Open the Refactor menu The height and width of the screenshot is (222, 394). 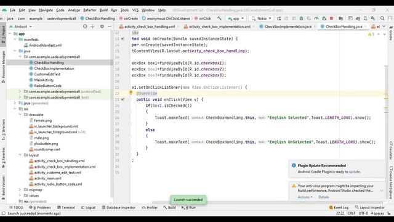[90, 10]
